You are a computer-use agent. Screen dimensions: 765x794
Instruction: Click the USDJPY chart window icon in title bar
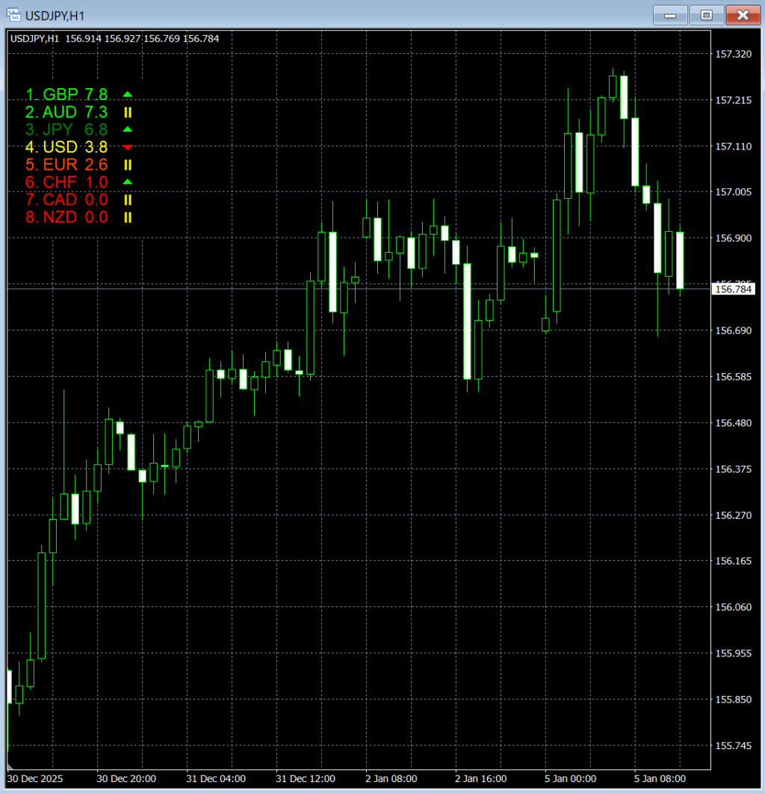pos(13,14)
